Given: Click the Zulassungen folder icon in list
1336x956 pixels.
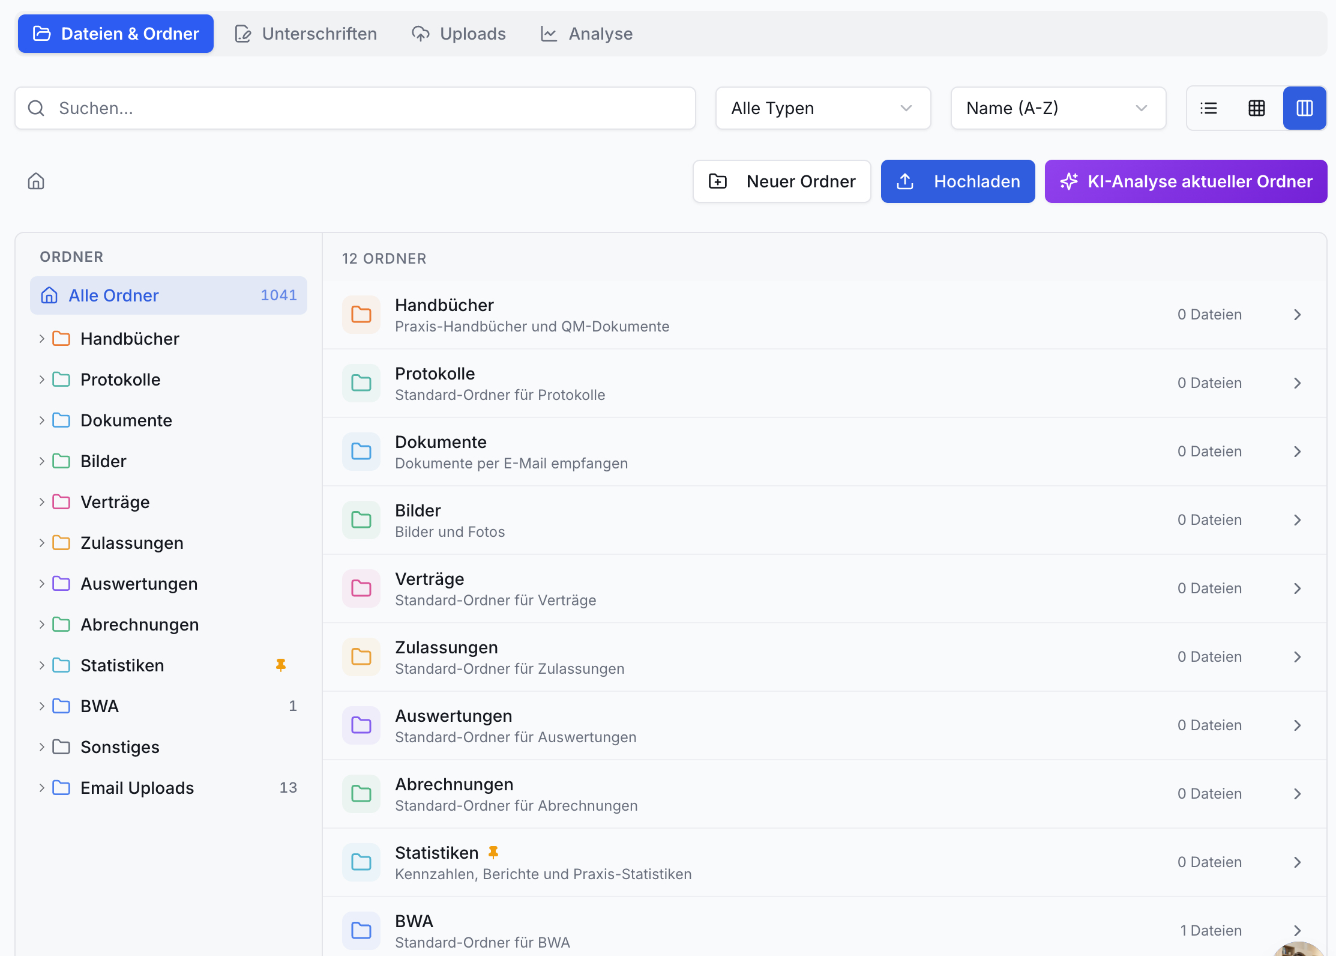Looking at the screenshot, I should [361, 657].
